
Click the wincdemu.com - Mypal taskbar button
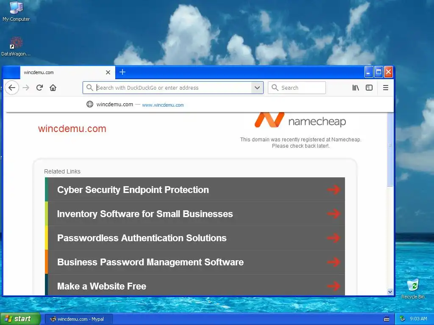click(x=78, y=319)
